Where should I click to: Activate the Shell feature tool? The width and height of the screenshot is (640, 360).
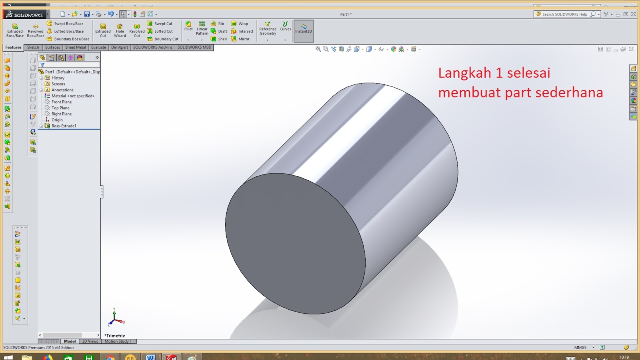[220, 39]
